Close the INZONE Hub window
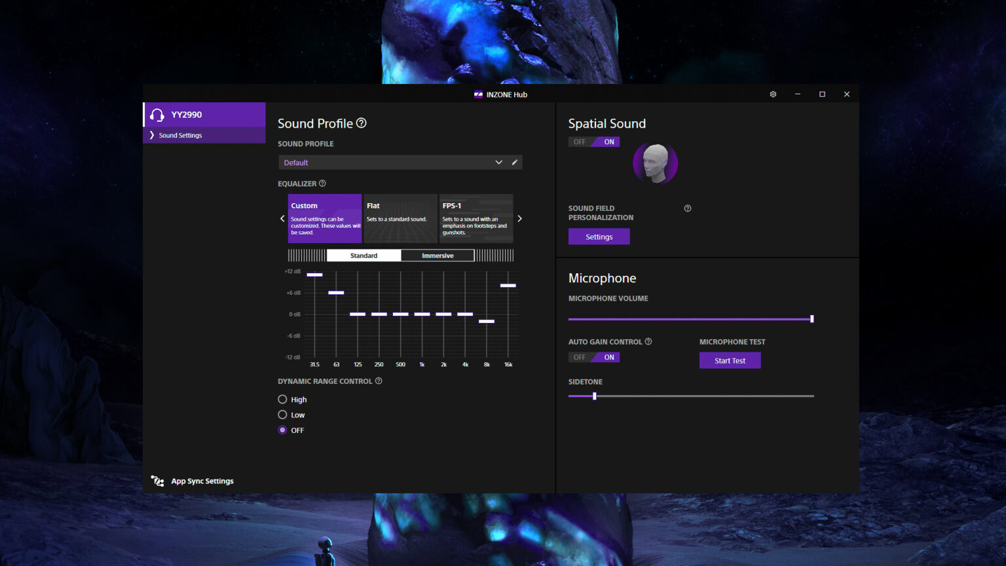 click(x=847, y=94)
